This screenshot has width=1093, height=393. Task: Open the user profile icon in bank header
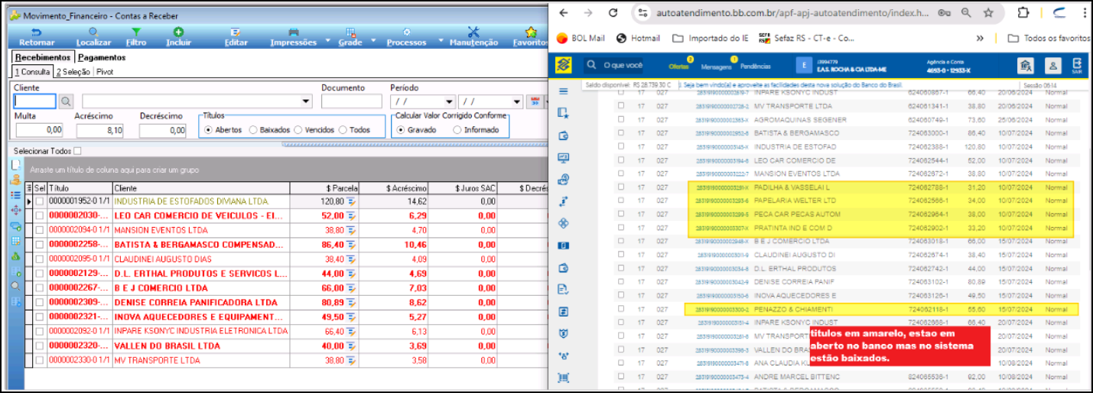pos(1052,66)
